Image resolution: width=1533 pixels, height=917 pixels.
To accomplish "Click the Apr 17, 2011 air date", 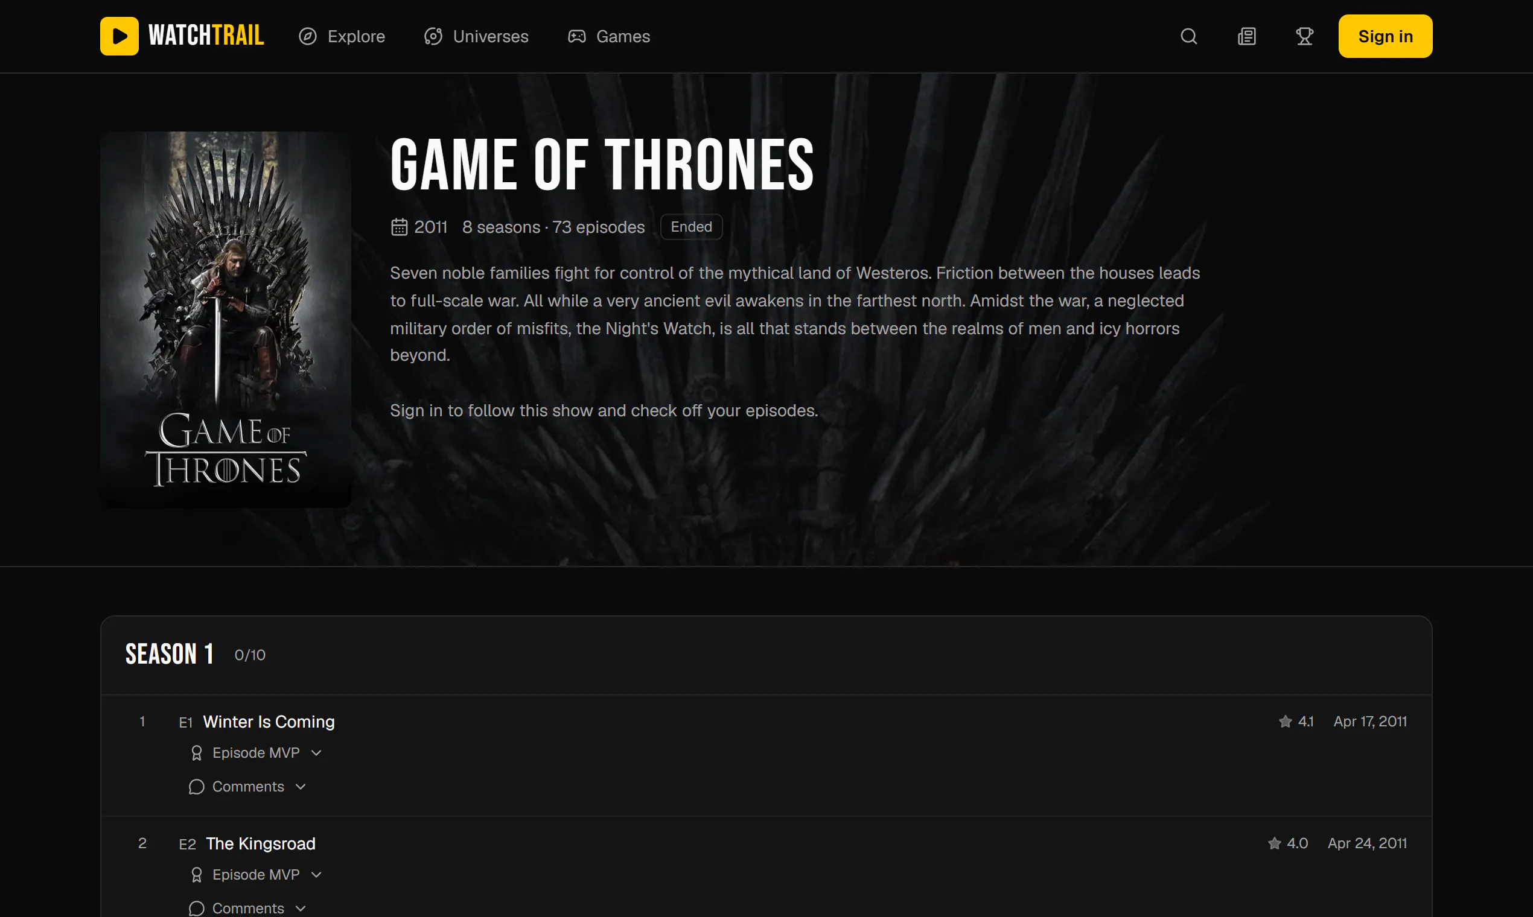I will (x=1370, y=721).
